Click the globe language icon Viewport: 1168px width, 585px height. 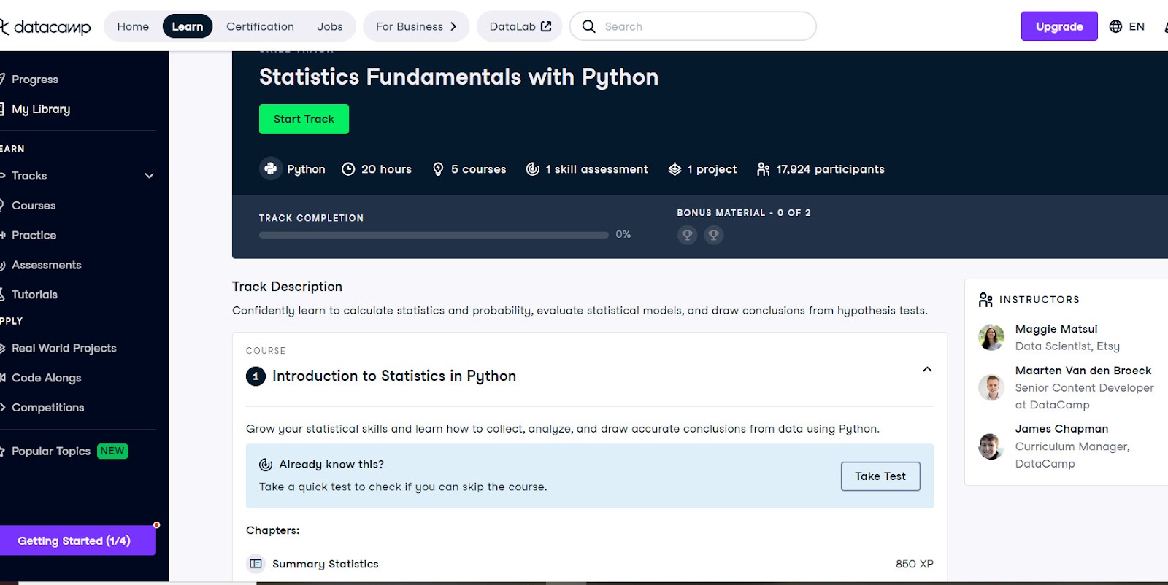[1115, 26]
